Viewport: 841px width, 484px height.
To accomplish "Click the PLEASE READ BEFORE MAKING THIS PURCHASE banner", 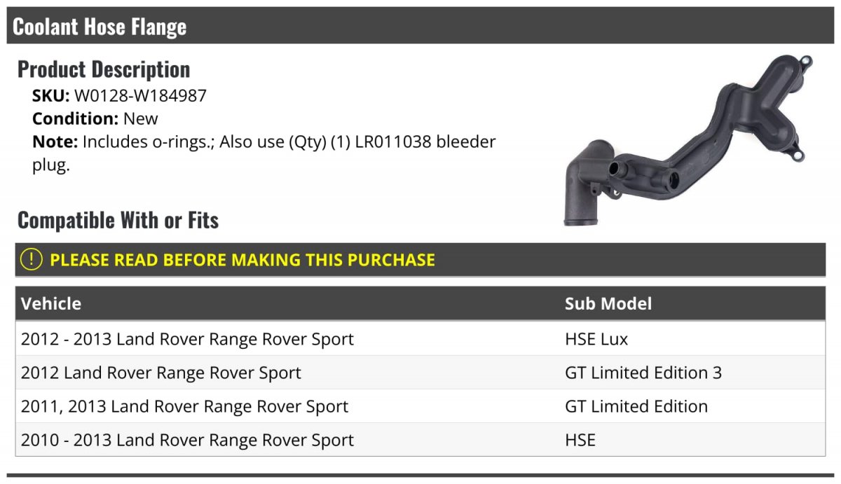I will (420, 260).
